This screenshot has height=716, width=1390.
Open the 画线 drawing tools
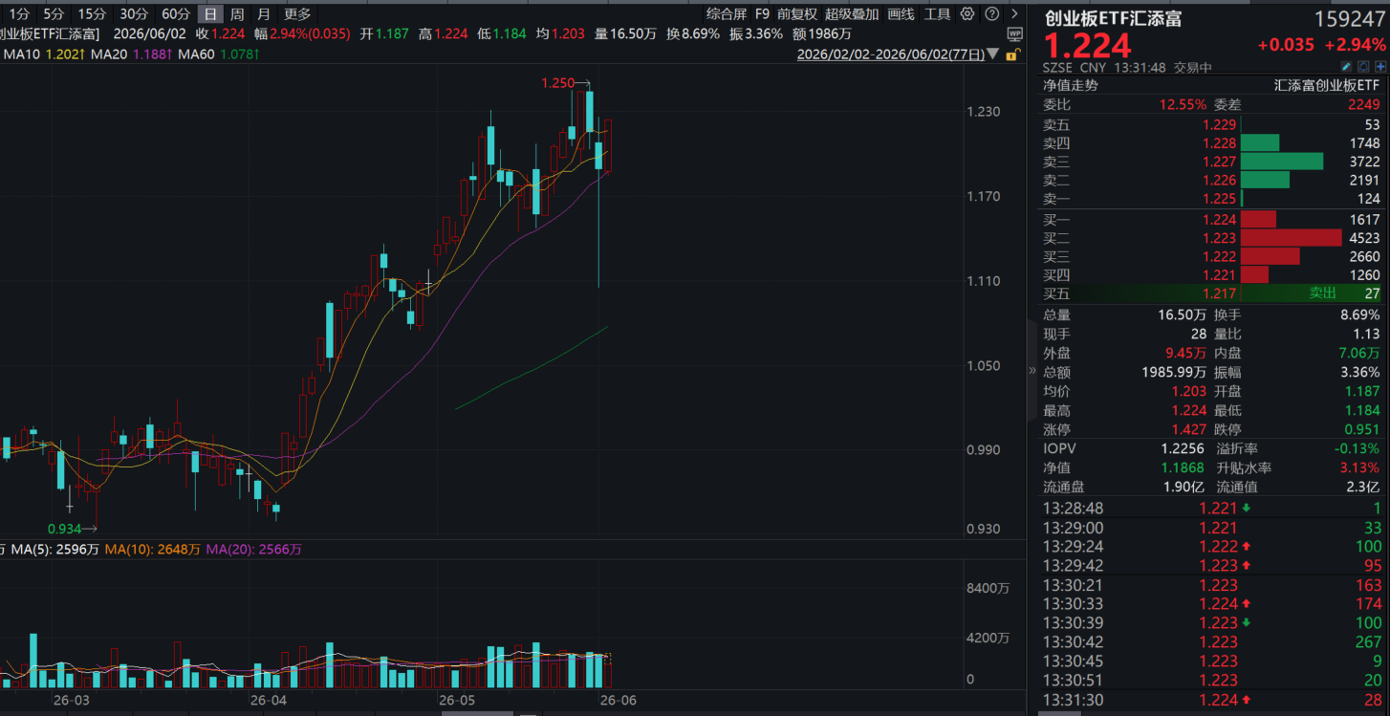pyautogui.click(x=901, y=13)
